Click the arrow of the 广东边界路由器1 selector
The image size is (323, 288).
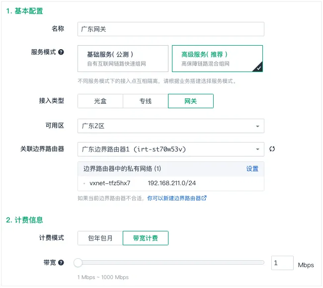pyautogui.click(x=257, y=149)
